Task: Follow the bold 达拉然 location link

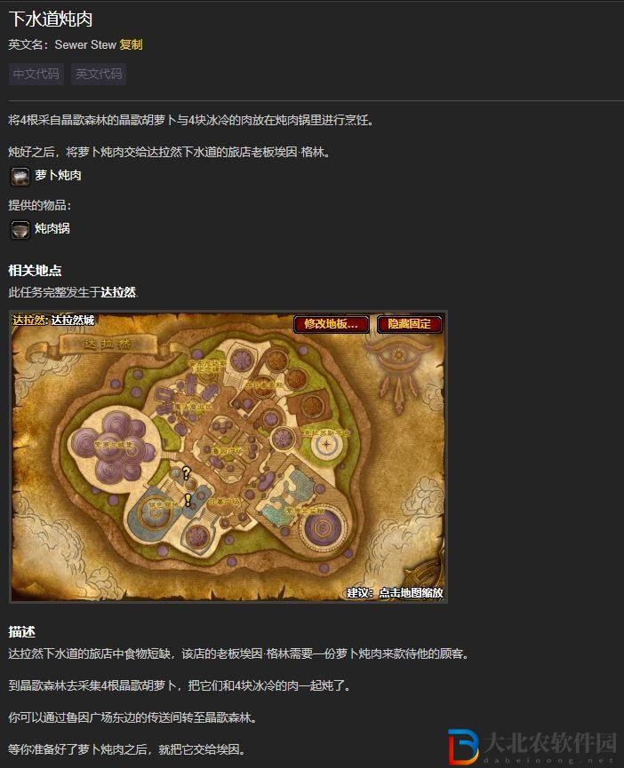Action: 118,292
